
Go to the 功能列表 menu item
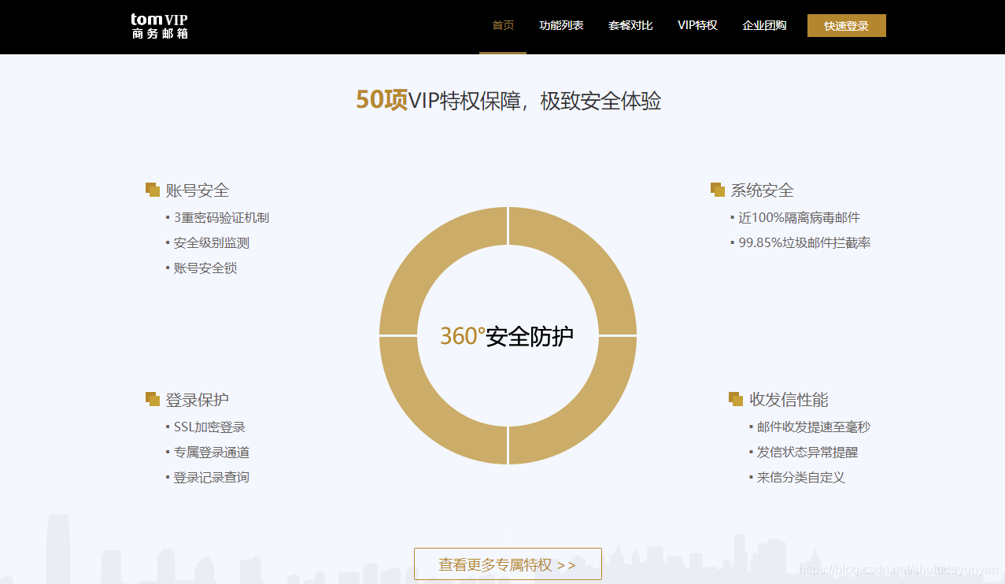(x=561, y=25)
